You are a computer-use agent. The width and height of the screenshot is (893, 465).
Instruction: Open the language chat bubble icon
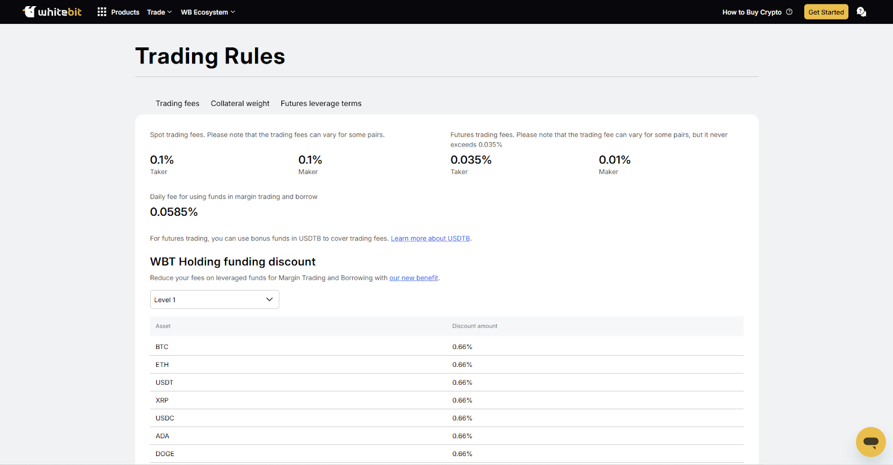(x=861, y=12)
